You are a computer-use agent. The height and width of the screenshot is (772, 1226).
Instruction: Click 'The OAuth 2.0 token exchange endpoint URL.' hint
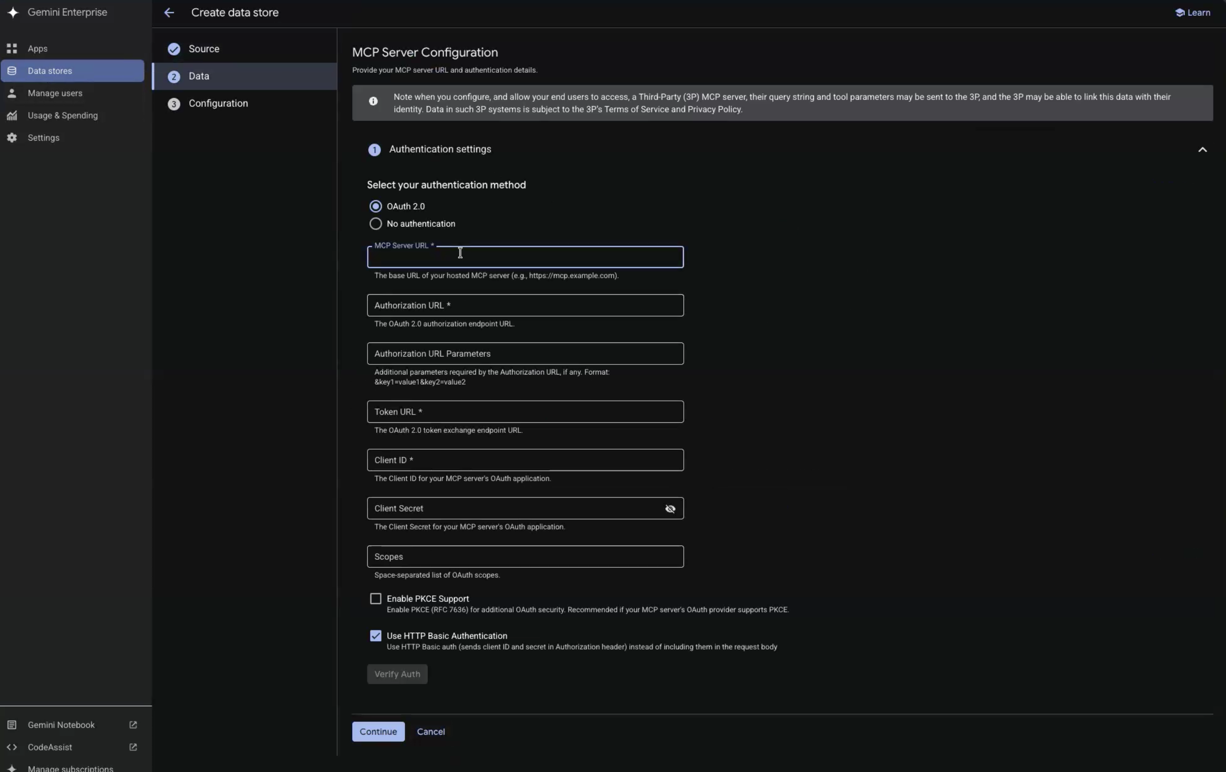[448, 430]
